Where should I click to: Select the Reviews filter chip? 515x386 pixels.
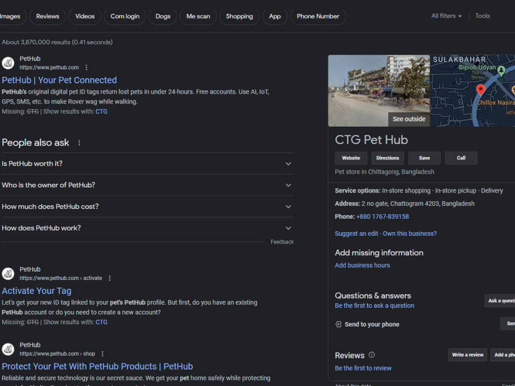pos(47,16)
